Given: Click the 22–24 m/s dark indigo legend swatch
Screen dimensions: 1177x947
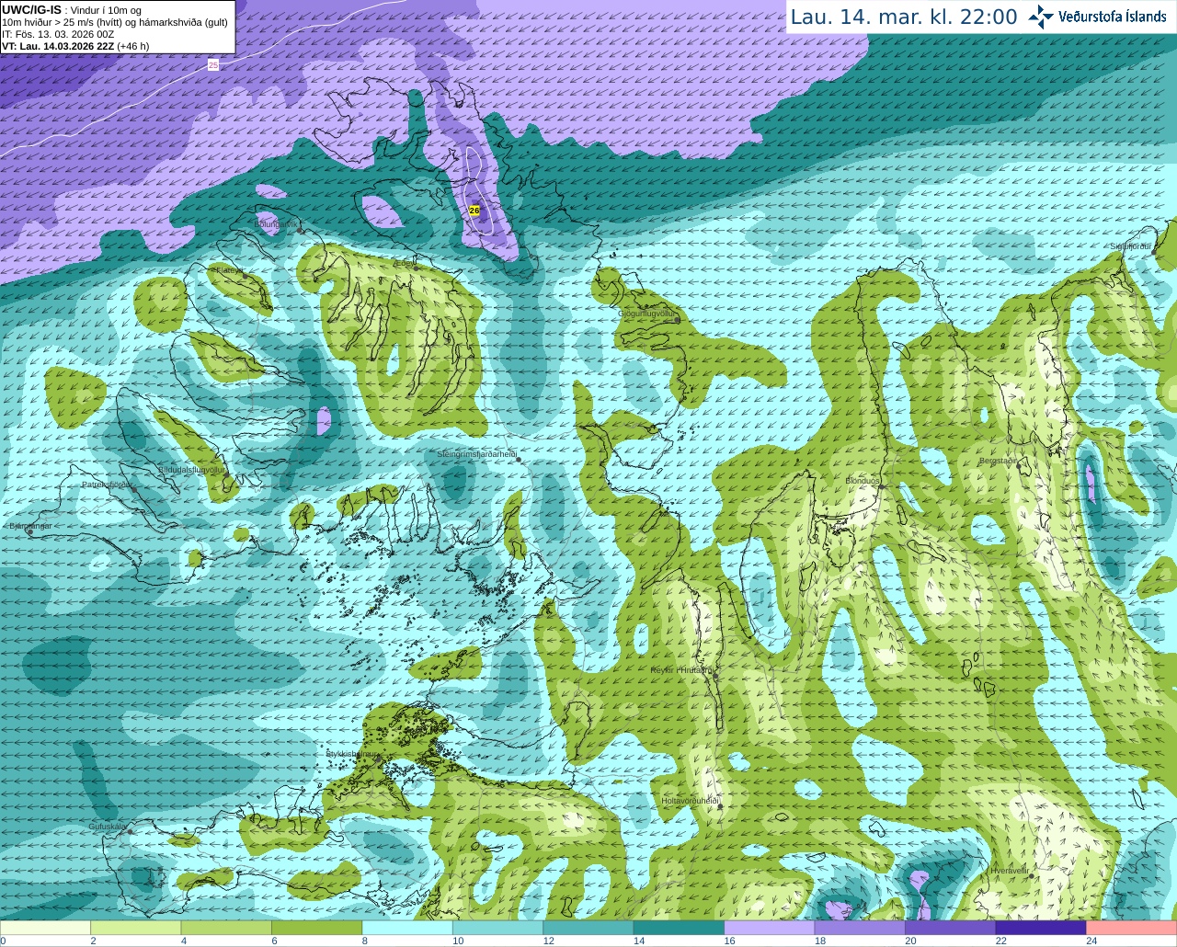Looking at the screenshot, I should [x=1041, y=928].
